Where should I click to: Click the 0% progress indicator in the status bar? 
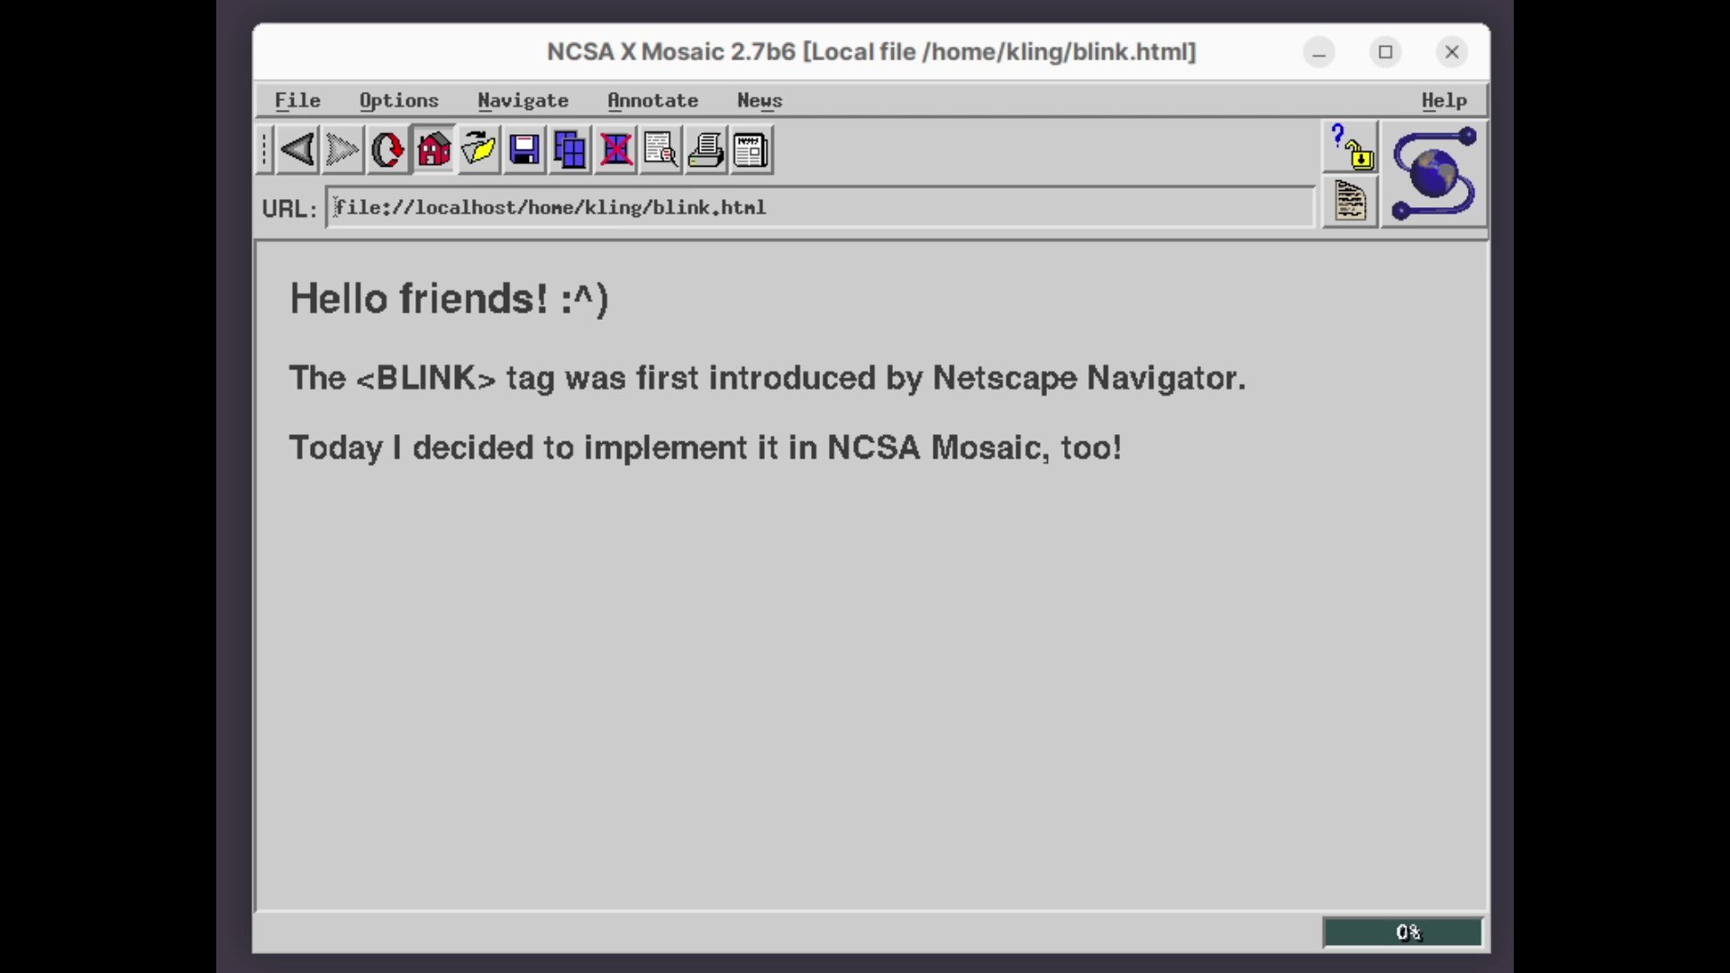click(x=1402, y=932)
